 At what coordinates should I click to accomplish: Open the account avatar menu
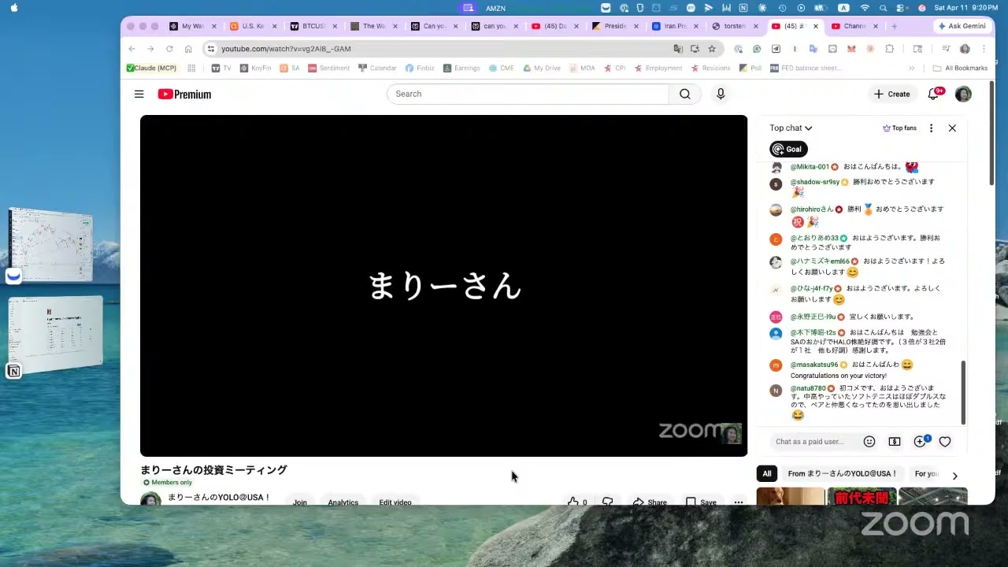click(x=963, y=94)
